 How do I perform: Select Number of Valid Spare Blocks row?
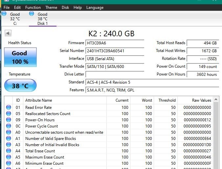[108, 138]
